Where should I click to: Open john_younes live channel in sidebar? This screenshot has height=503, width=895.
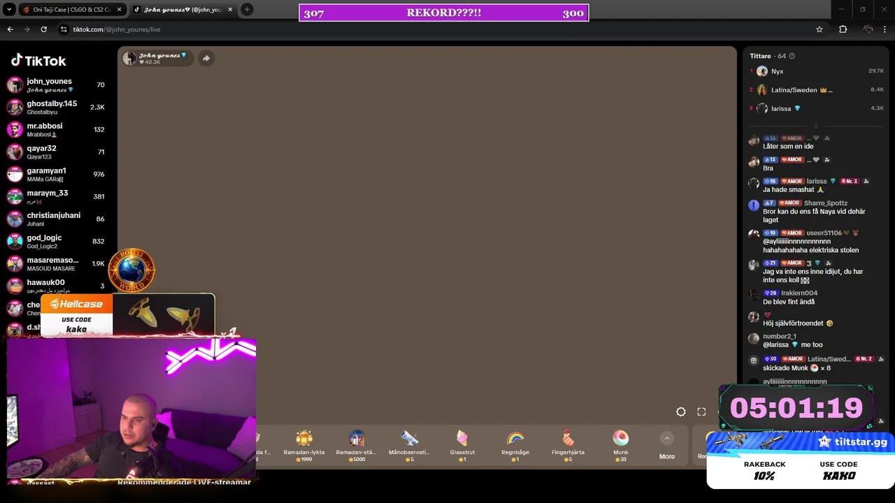[56, 85]
